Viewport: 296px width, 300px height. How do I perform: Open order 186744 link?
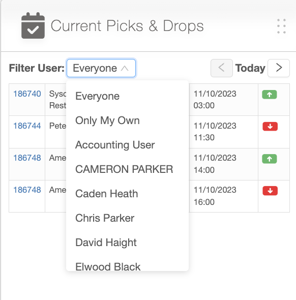(27, 126)
